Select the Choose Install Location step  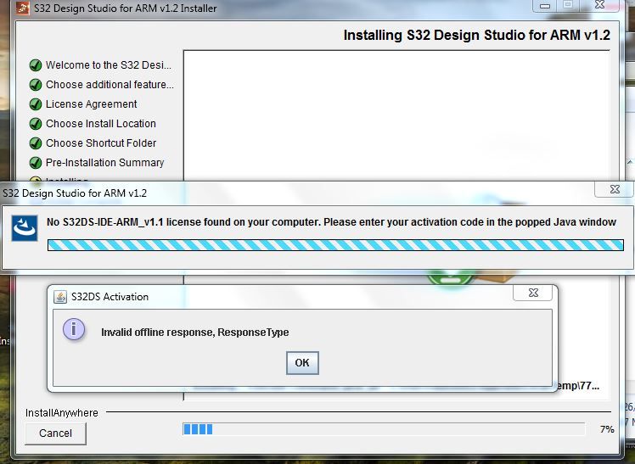pyautogui.click(x=100, y=123)
